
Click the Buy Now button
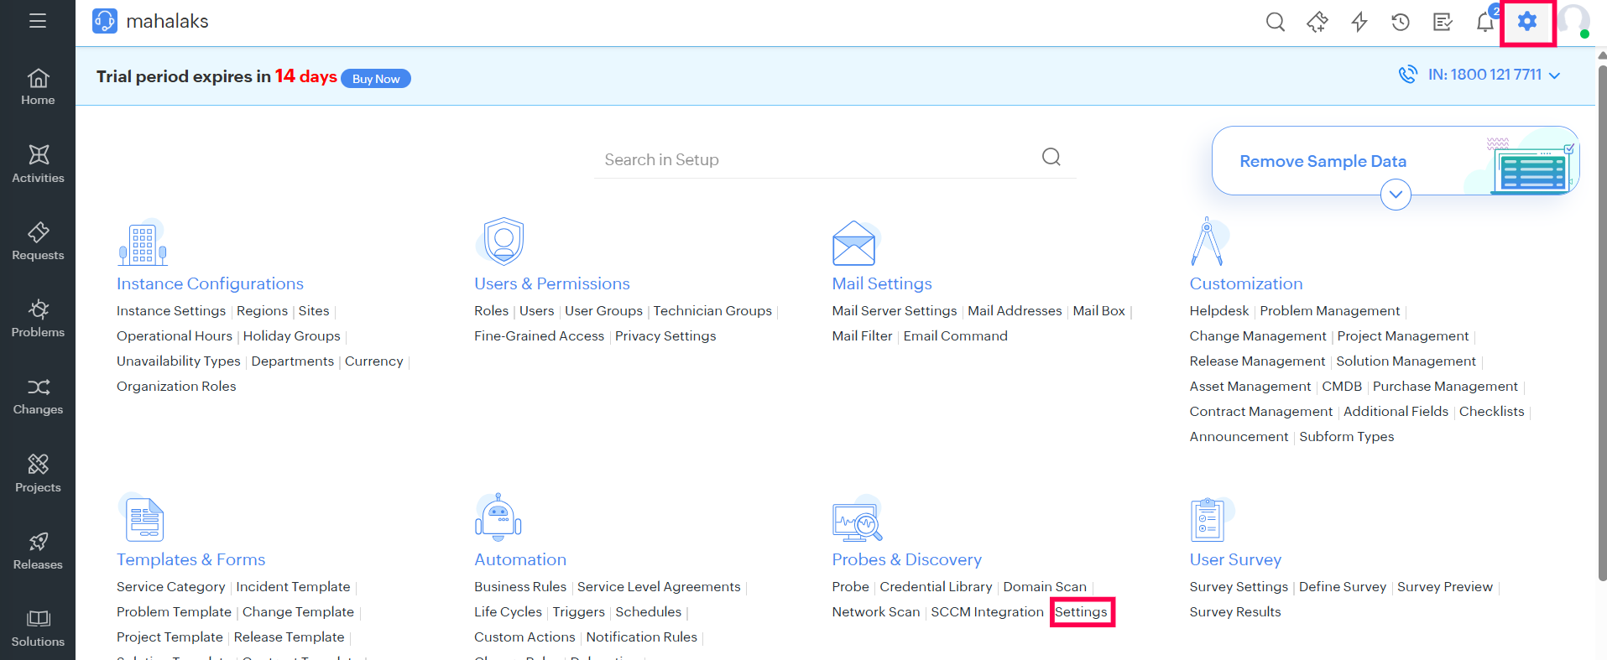pos(375,79)
